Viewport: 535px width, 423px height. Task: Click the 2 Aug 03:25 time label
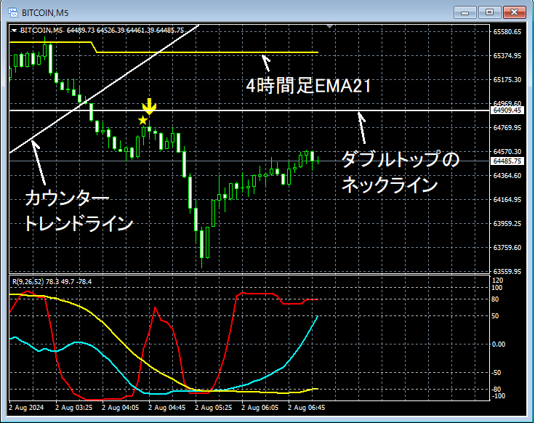click(x=73, y=408)
